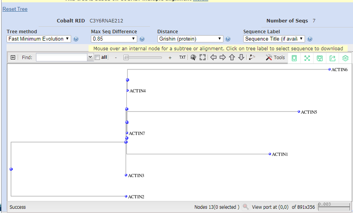Image resolution: width=353 pixels, height=213 pixels.
Task: Click the left arrow pan icon
Action: (213, 58)
